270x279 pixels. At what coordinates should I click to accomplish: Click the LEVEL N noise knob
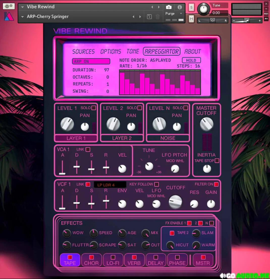click(159, 124)
